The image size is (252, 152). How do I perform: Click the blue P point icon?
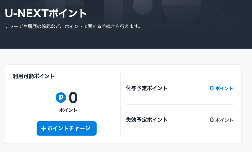point(61,98)
